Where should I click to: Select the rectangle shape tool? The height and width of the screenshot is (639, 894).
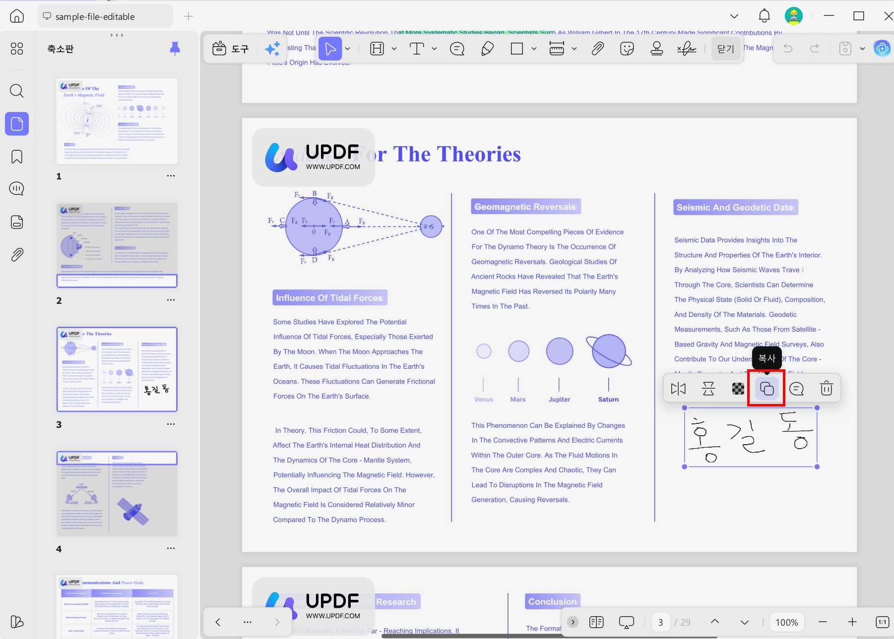pyautogui.click(x=517, y=49)
